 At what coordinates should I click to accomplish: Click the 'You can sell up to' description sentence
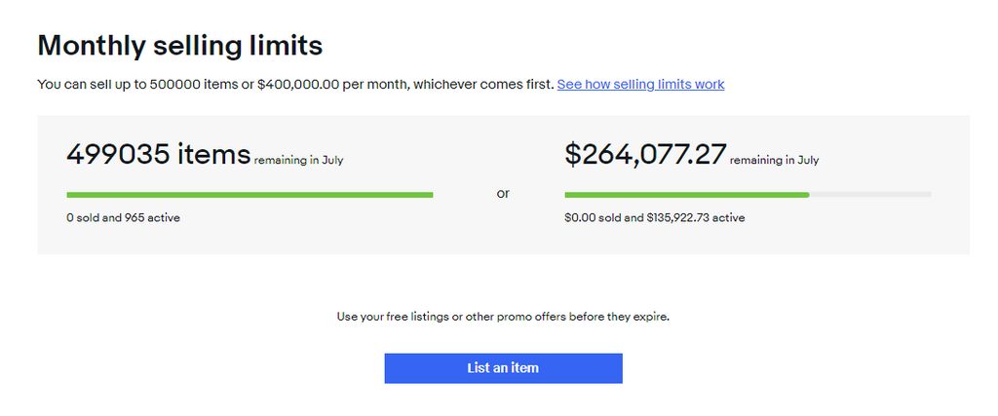(x=295, y=84)
